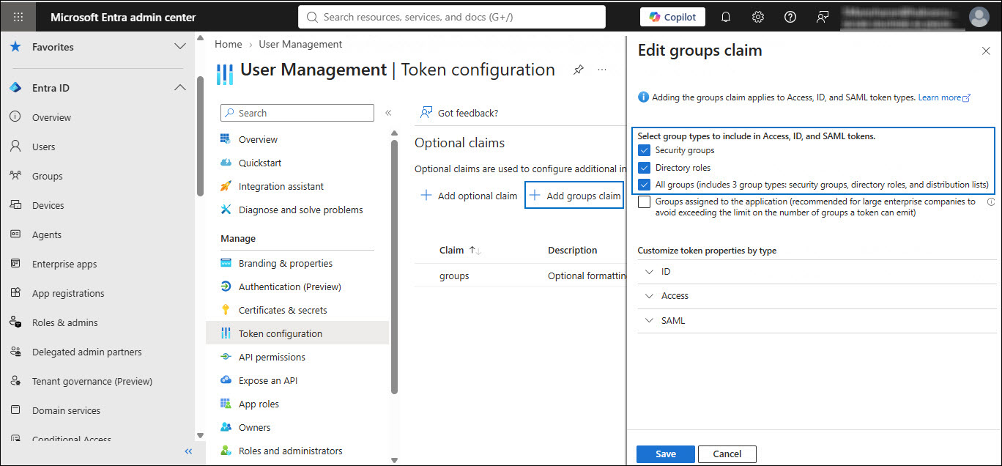Open the portal waffle menu icon
The image size is (1002, 466).
(19, 17)
